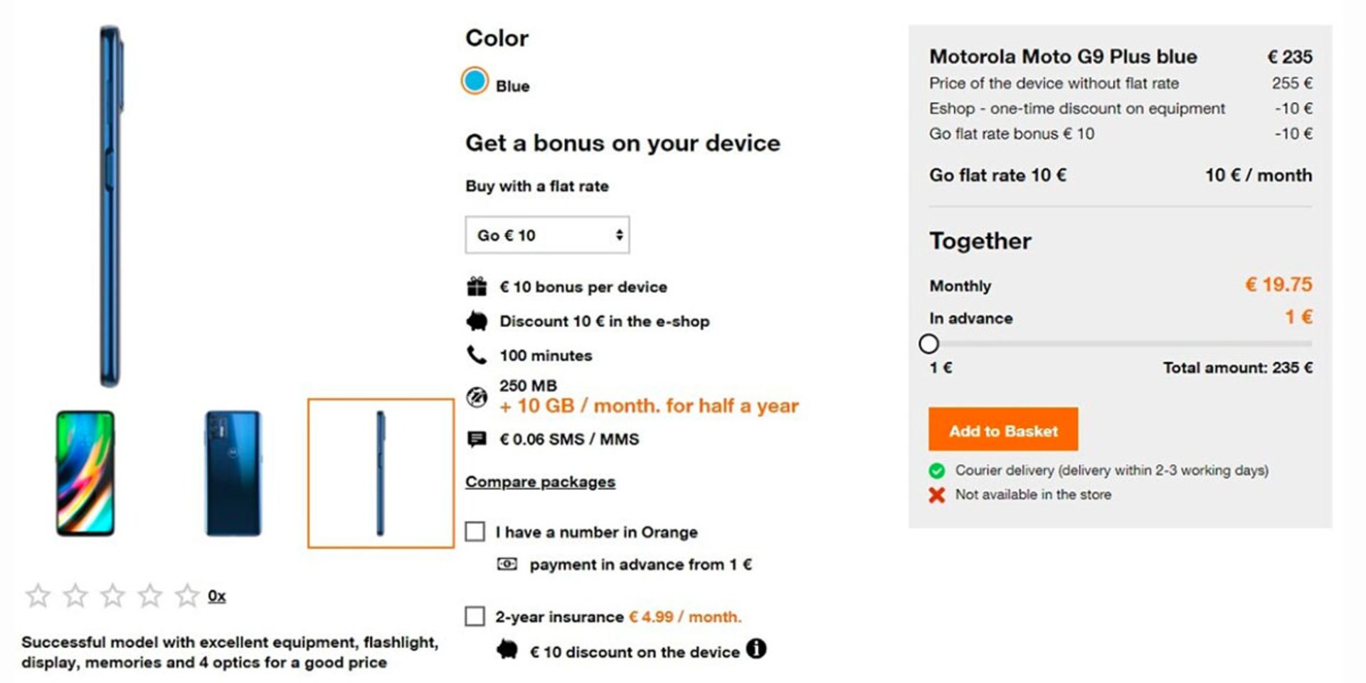Open the Compare packages link
The height and width of the screenshot is (683, 1366).
(x=540, y=482)
